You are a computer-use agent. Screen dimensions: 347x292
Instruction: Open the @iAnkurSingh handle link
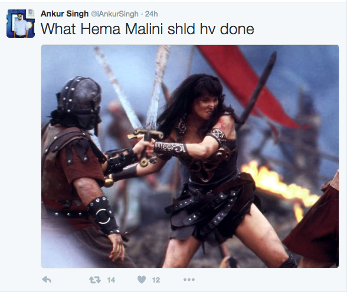(x=114, y=14)
